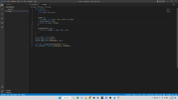
Task: Click Visual Studio Code taskbar icon
Action: [x=114, y=98]
